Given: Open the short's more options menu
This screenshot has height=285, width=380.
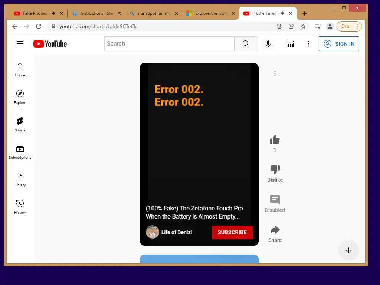Looking at the screenshot, I should [x=275, y=73].
